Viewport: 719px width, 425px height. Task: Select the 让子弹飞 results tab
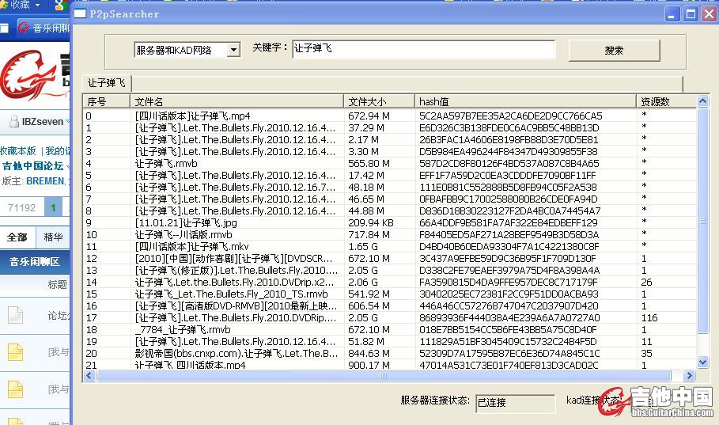tap(106, 83)
